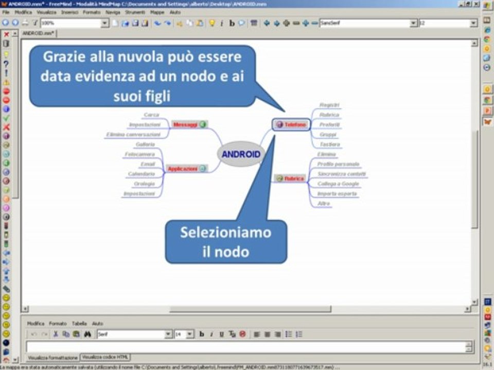This screenshot has height=370, width=494.
Task: Paste node using main toolbar icon
Action: point(200,23)
